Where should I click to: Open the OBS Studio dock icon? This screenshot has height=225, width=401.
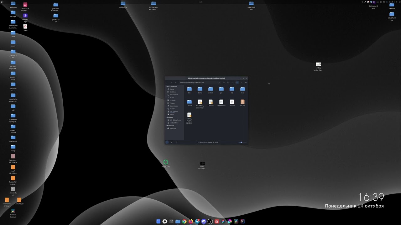tap(210, 221)
